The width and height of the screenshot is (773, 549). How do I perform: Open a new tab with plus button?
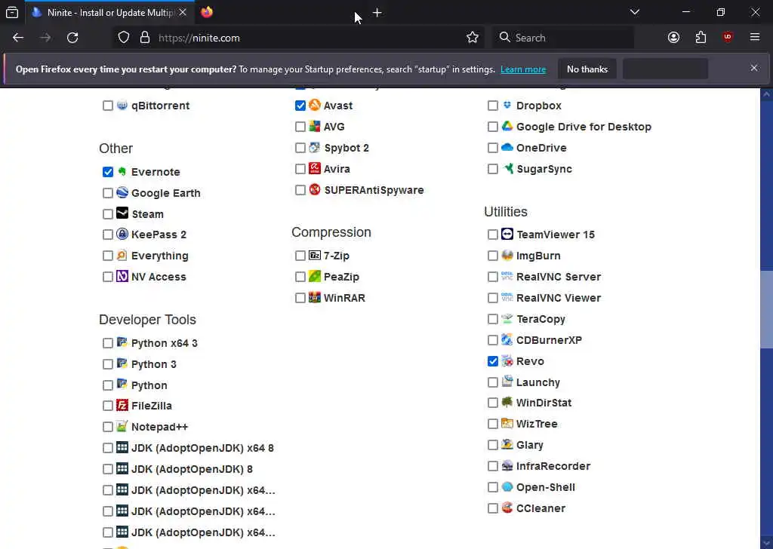tap(377, 13)
